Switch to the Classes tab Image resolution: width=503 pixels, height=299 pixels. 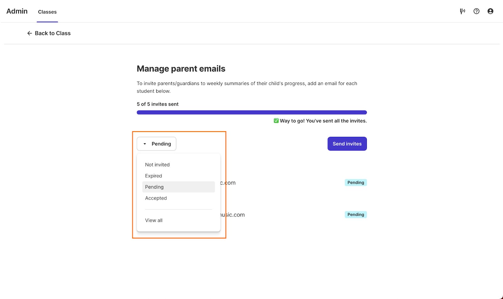click(x=47, y=12)
